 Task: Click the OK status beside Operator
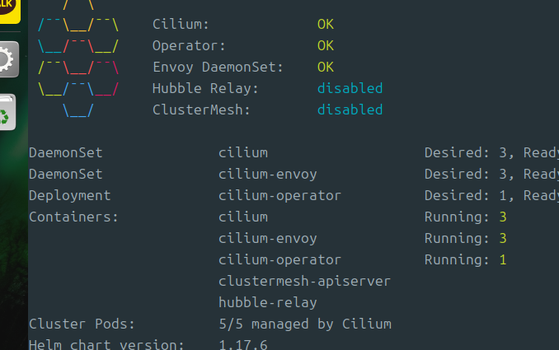click(x=326, y=45)
